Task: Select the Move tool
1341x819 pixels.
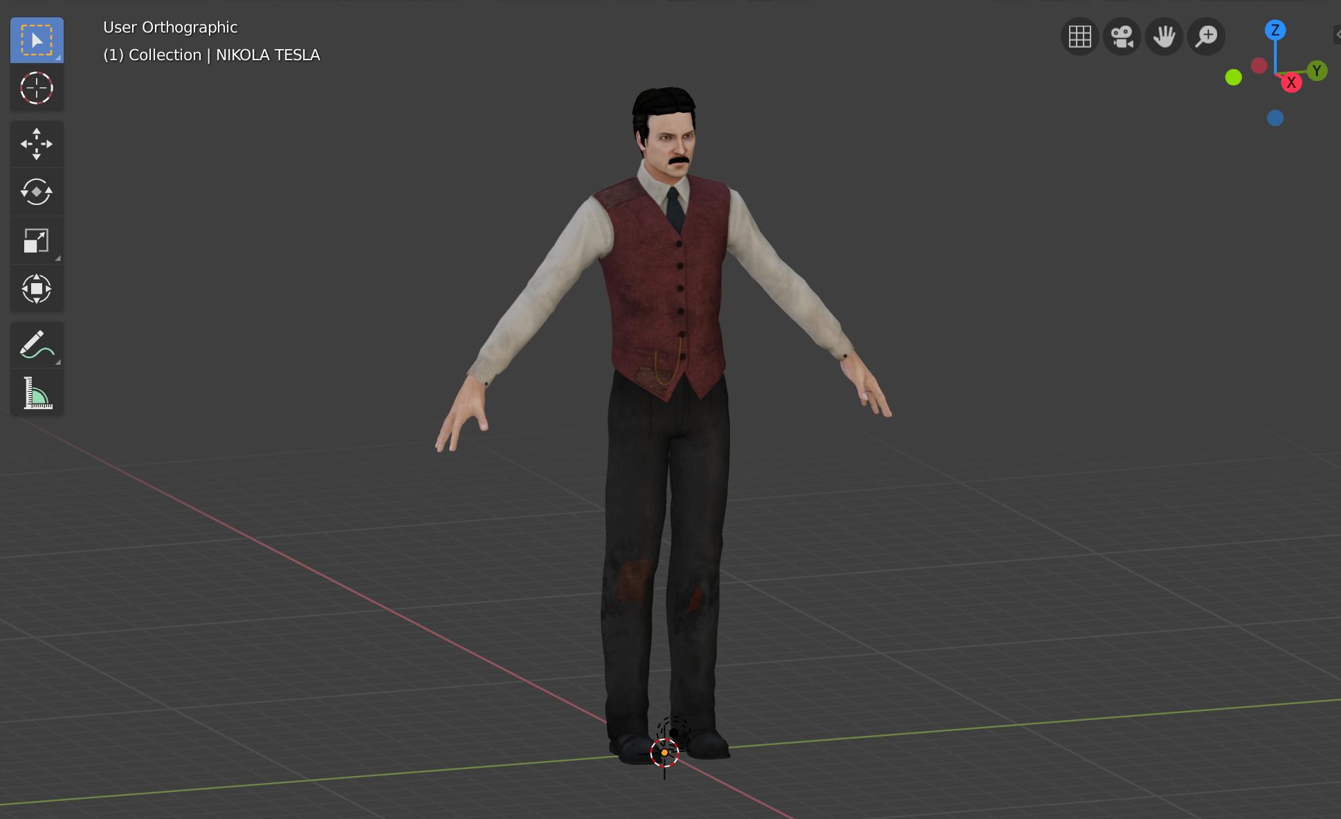Action: tap(37, 144)
